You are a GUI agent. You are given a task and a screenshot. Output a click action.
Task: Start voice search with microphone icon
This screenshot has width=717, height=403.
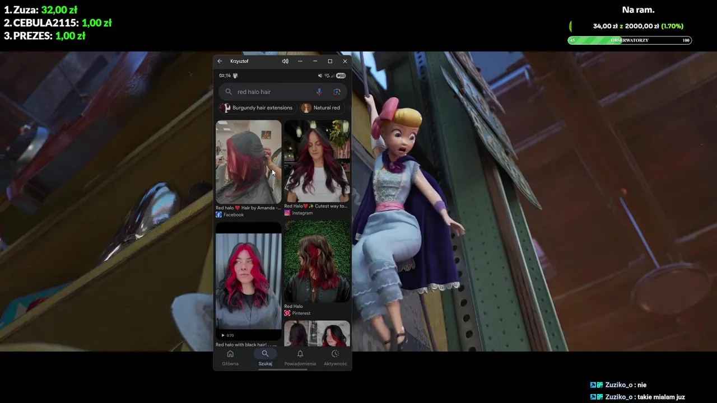point(319,92)
